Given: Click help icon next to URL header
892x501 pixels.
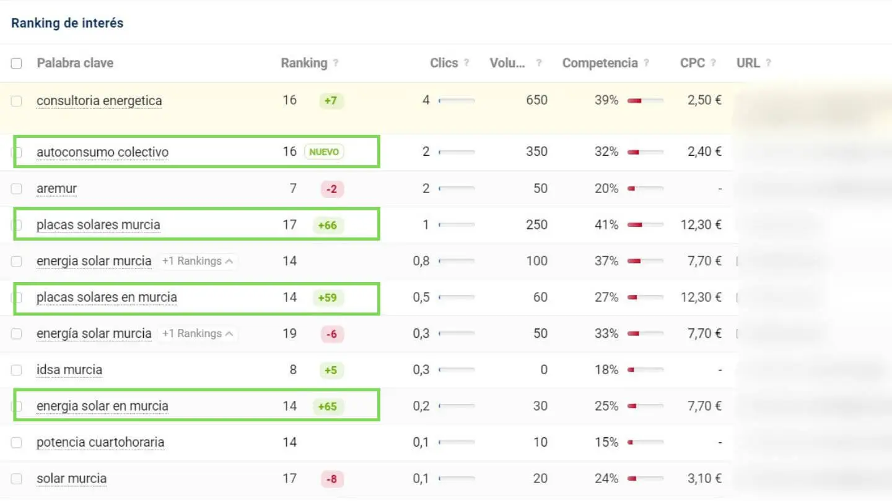Looking at the screenshot, I should 769,63.
